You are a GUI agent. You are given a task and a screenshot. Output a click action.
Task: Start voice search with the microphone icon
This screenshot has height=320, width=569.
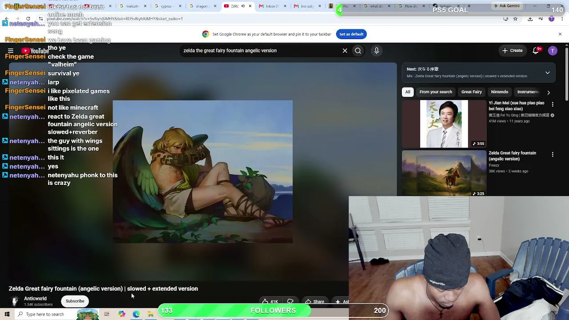click(377, 51)
